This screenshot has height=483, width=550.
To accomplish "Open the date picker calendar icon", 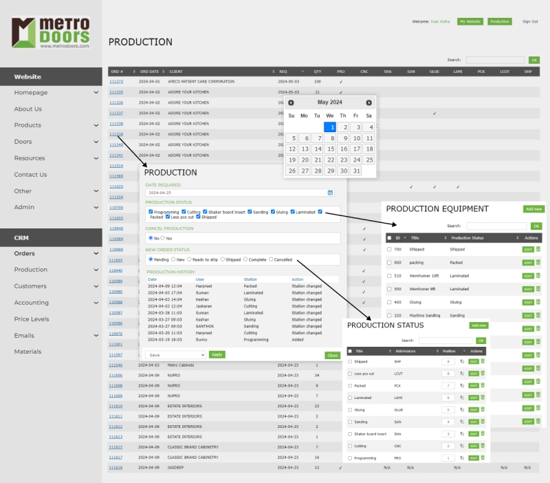I will tap(330, 193).
